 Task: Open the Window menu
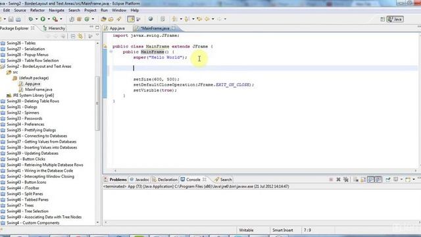[119, 11]
